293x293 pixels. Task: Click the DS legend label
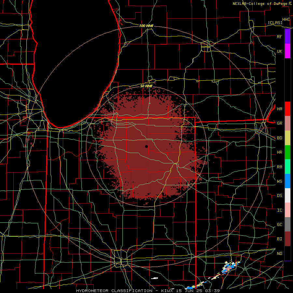click(279, 196)
